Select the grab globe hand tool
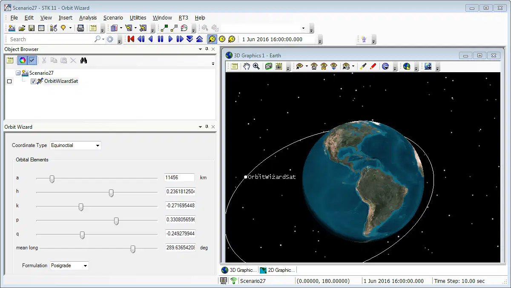Viewport: 511px width, 288px height. pos(247,66)
